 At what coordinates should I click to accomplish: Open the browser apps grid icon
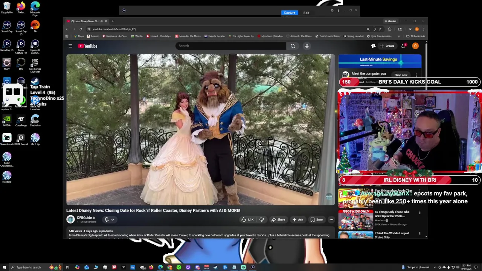[x=67, y=36]
